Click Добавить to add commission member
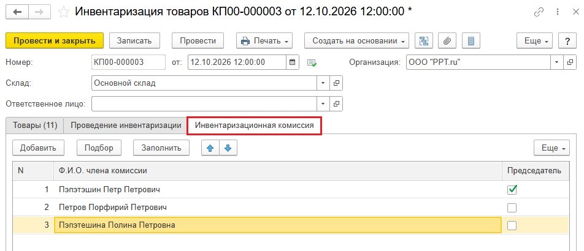This screenshot has height=251, width=584. 38,148
